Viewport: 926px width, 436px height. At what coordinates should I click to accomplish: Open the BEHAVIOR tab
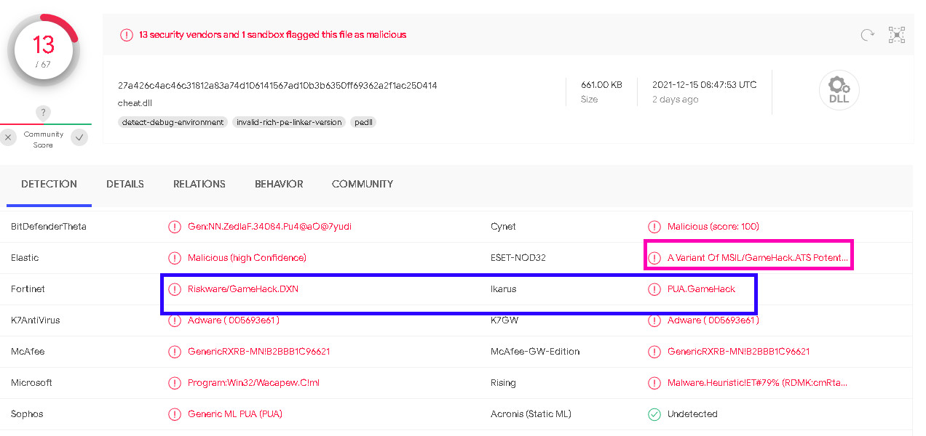[x=279, y=185]
